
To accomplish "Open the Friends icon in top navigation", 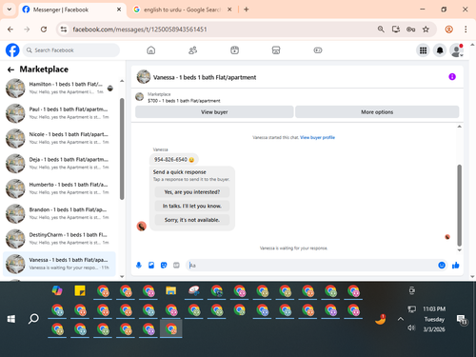I will [193, 50].
